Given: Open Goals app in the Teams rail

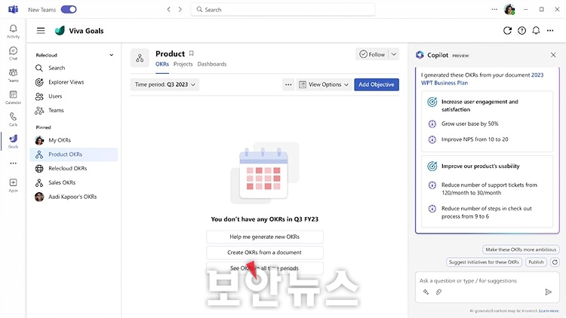Looking at the screenshot, I should (13, 142).
